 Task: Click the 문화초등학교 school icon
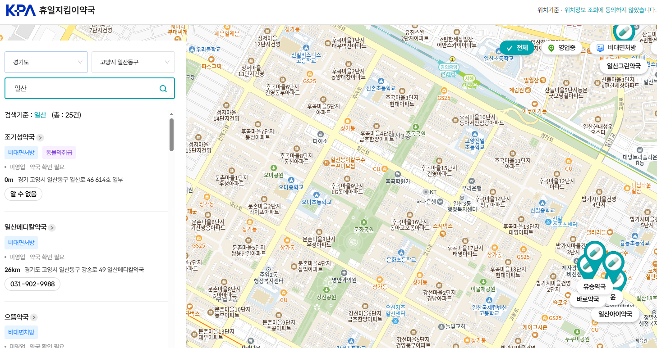pyautogui.click(x=401, y=252)
